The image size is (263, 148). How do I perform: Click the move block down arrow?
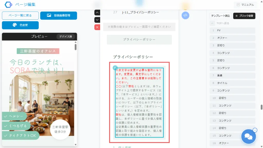click(x=97, y=20)
